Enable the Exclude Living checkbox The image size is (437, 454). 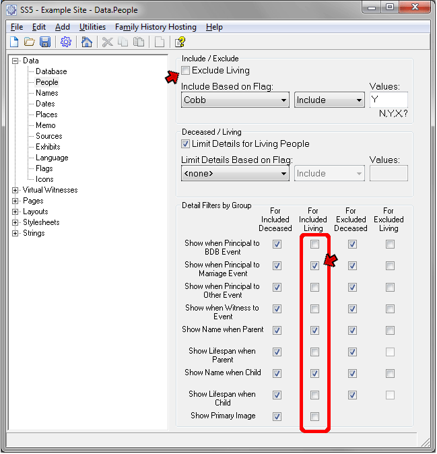pos(186,71)
